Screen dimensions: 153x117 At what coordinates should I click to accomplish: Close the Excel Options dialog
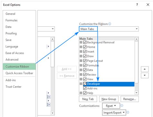pyautogui.click(x=148, y=5)
